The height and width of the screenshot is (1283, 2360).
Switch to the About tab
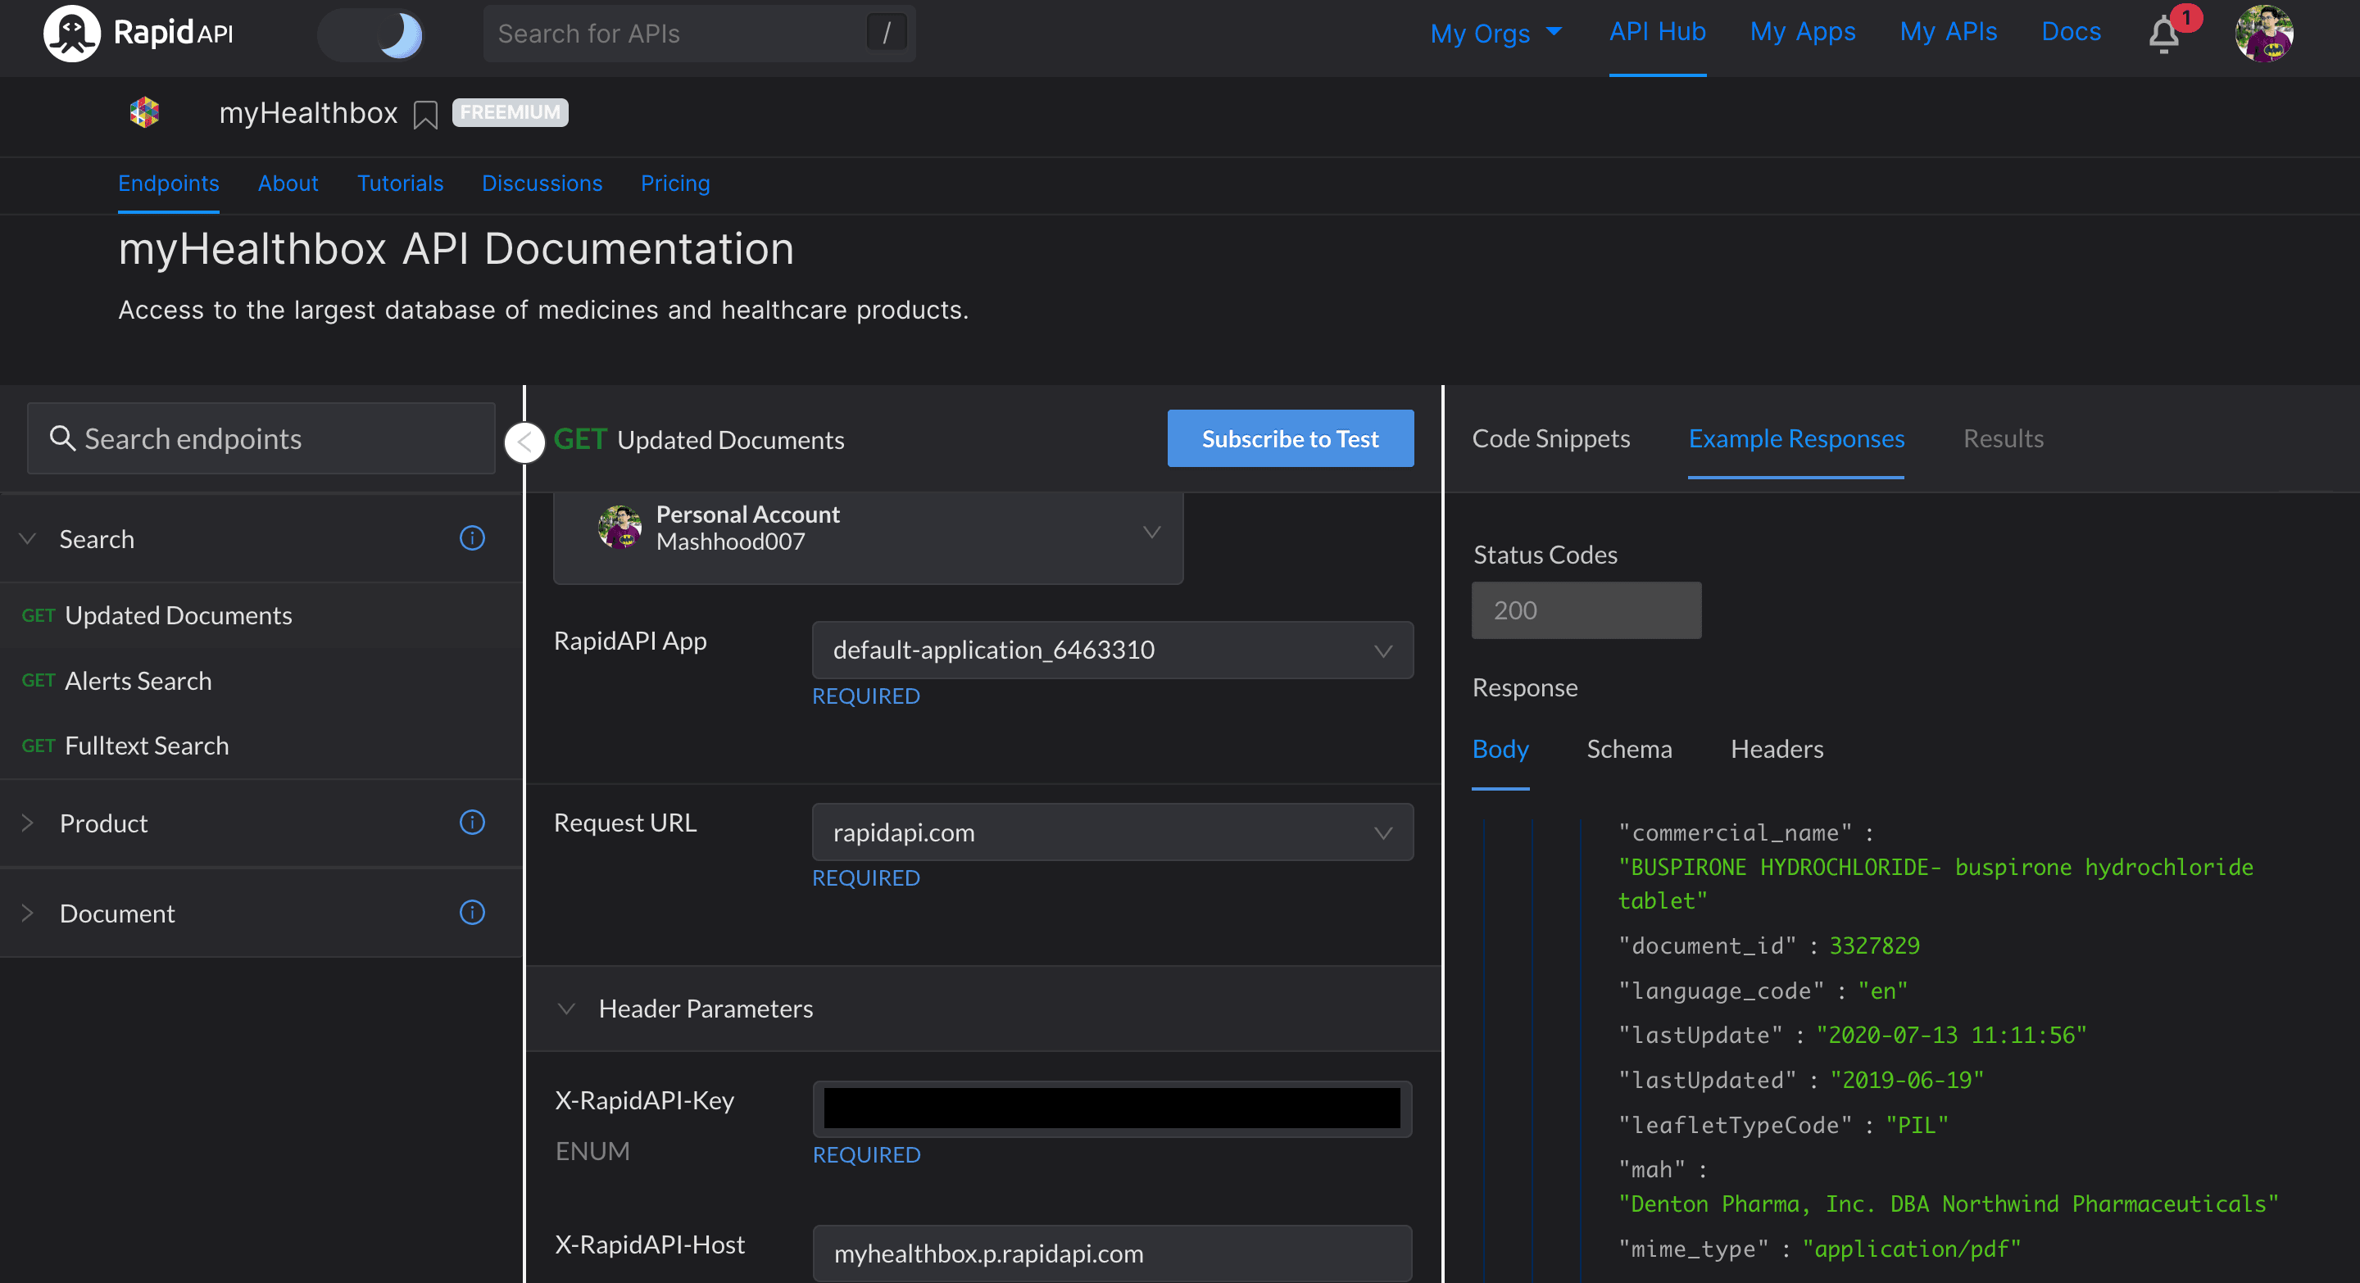288,184
